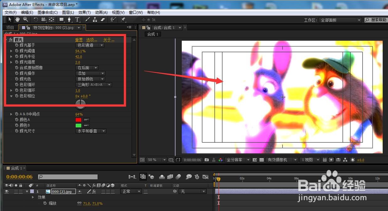Toggle the draft 3D icon
Viewport: 388px width, 211px height.
pos(151,177)
